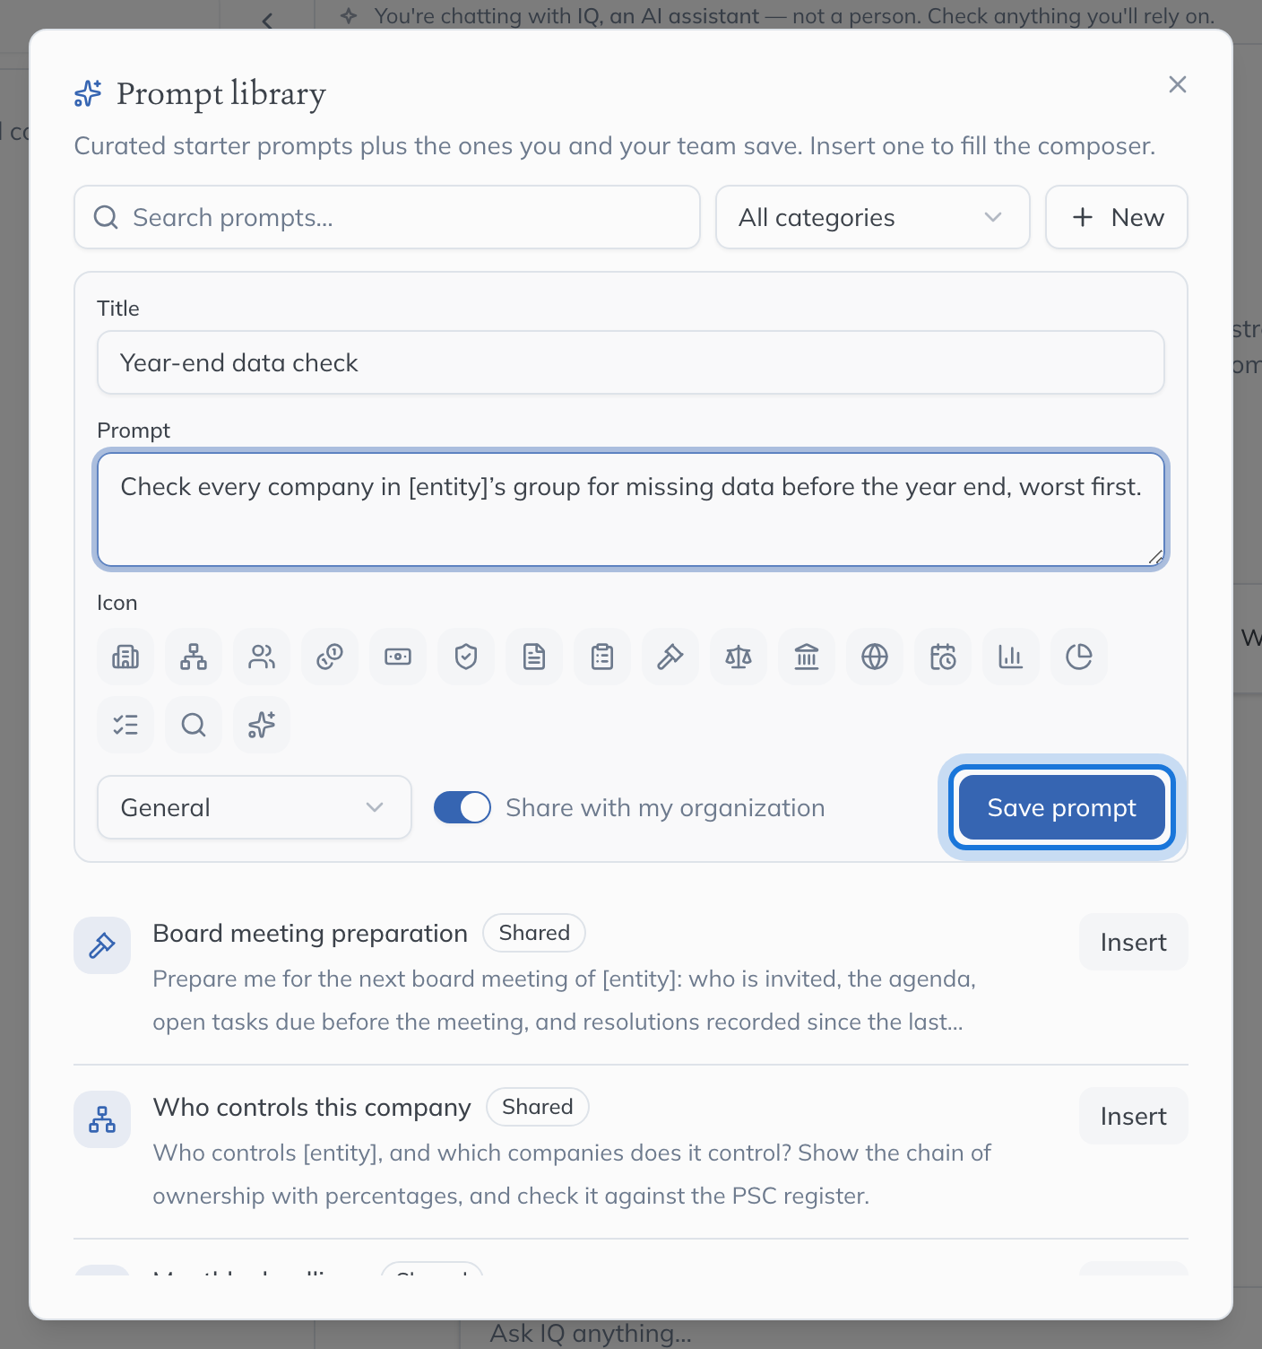Choose the document file icon
This screenshot has width=1262, height=1349.
tap(534, 657)
